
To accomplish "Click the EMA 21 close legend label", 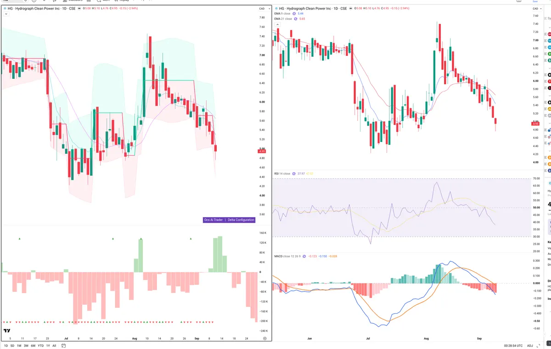I will coord(283,19).
